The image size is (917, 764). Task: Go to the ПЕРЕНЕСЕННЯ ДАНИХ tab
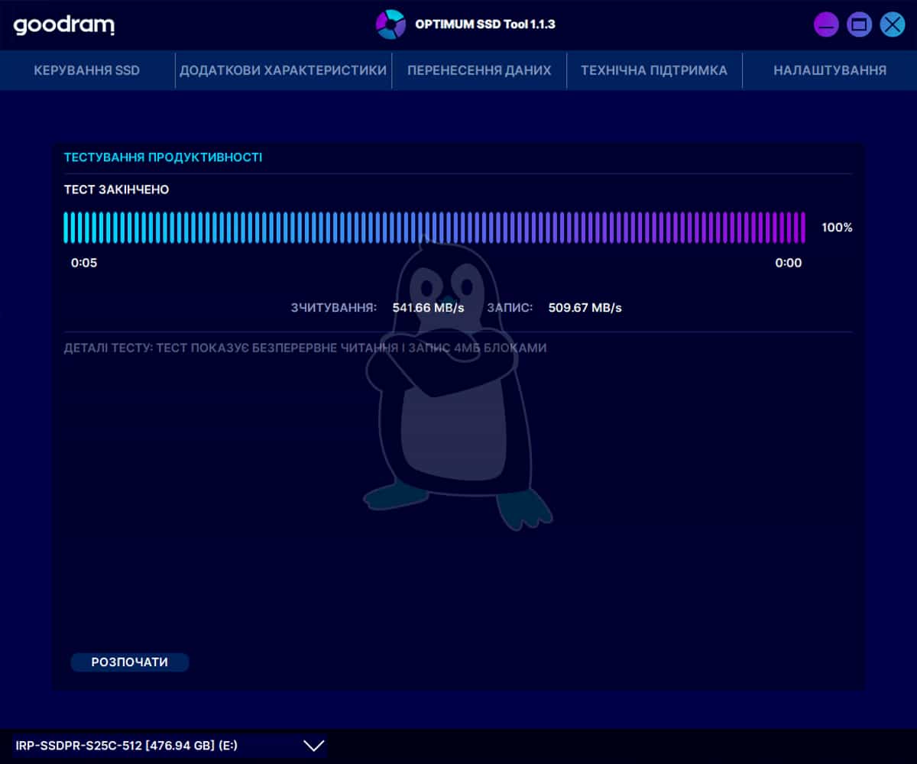point(479,70)
